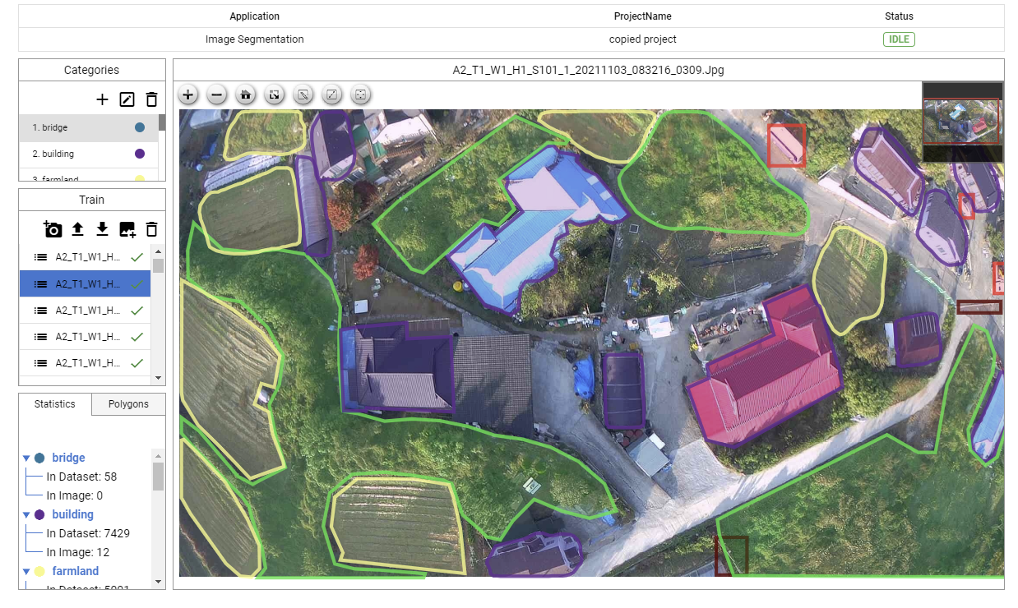Click the blue dot beside bridge in Statistics
The image size is (1018, 608).
coord(39,458)
